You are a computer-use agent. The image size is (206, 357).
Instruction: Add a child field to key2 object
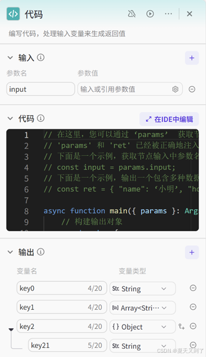[x=182, y=327]
